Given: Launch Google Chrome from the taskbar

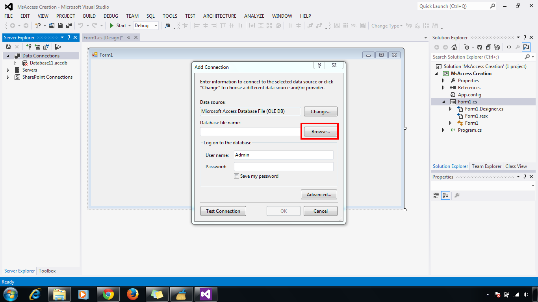Looking at the screenshot, I should coord(108,294).
